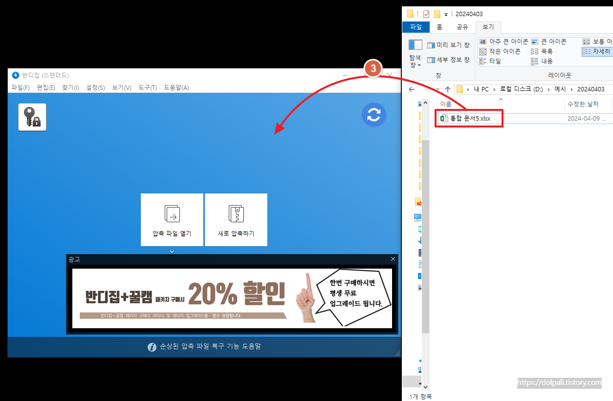The image size is (613, 401).
Task: Open the 탐색 창 dropdown in ribbon
Action: click(x=415, y=53)
